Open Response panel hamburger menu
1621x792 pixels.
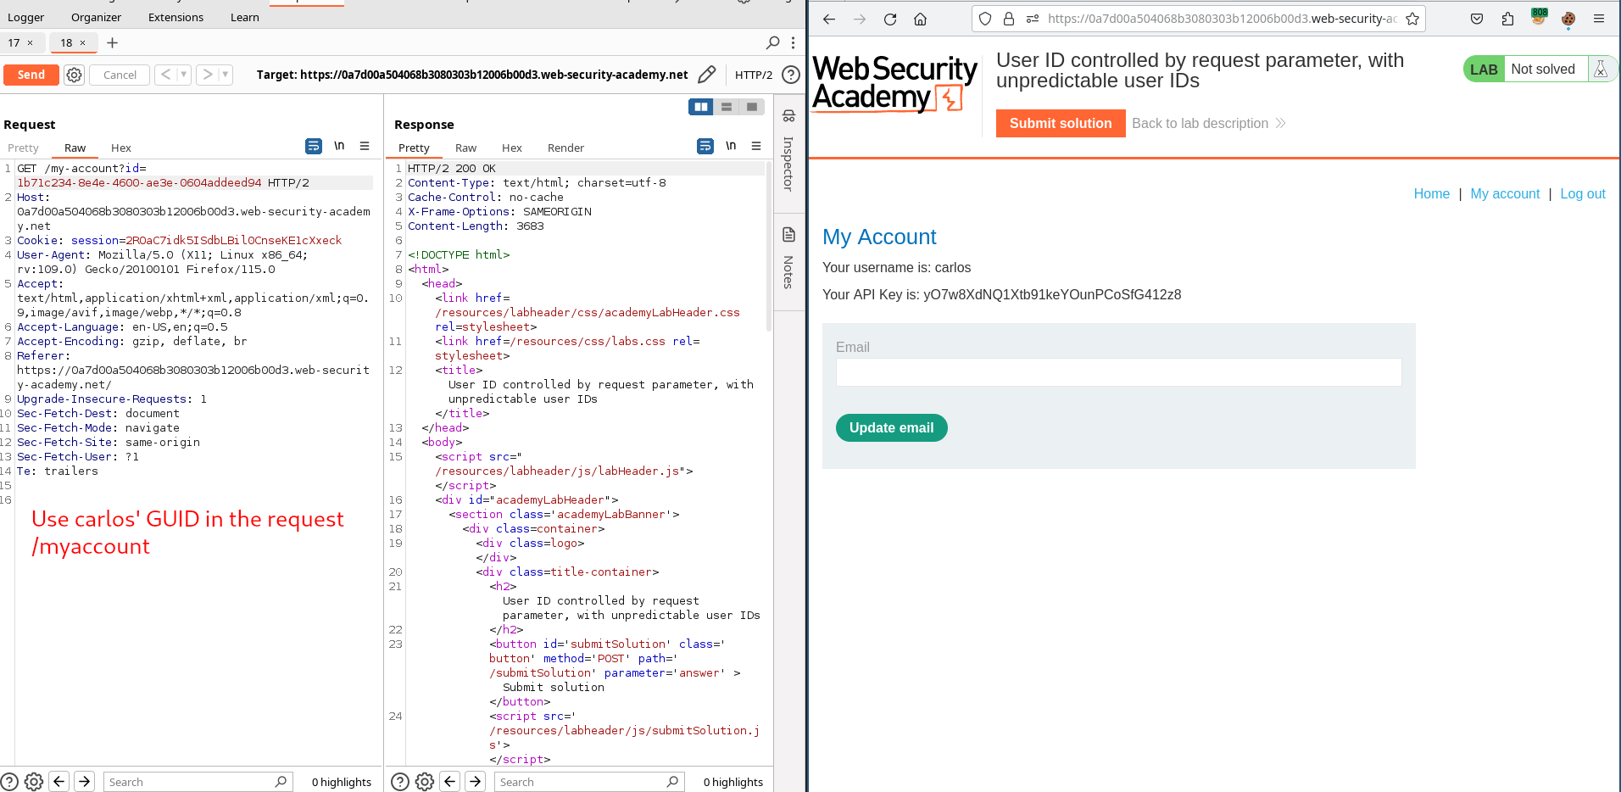point(756,146)
